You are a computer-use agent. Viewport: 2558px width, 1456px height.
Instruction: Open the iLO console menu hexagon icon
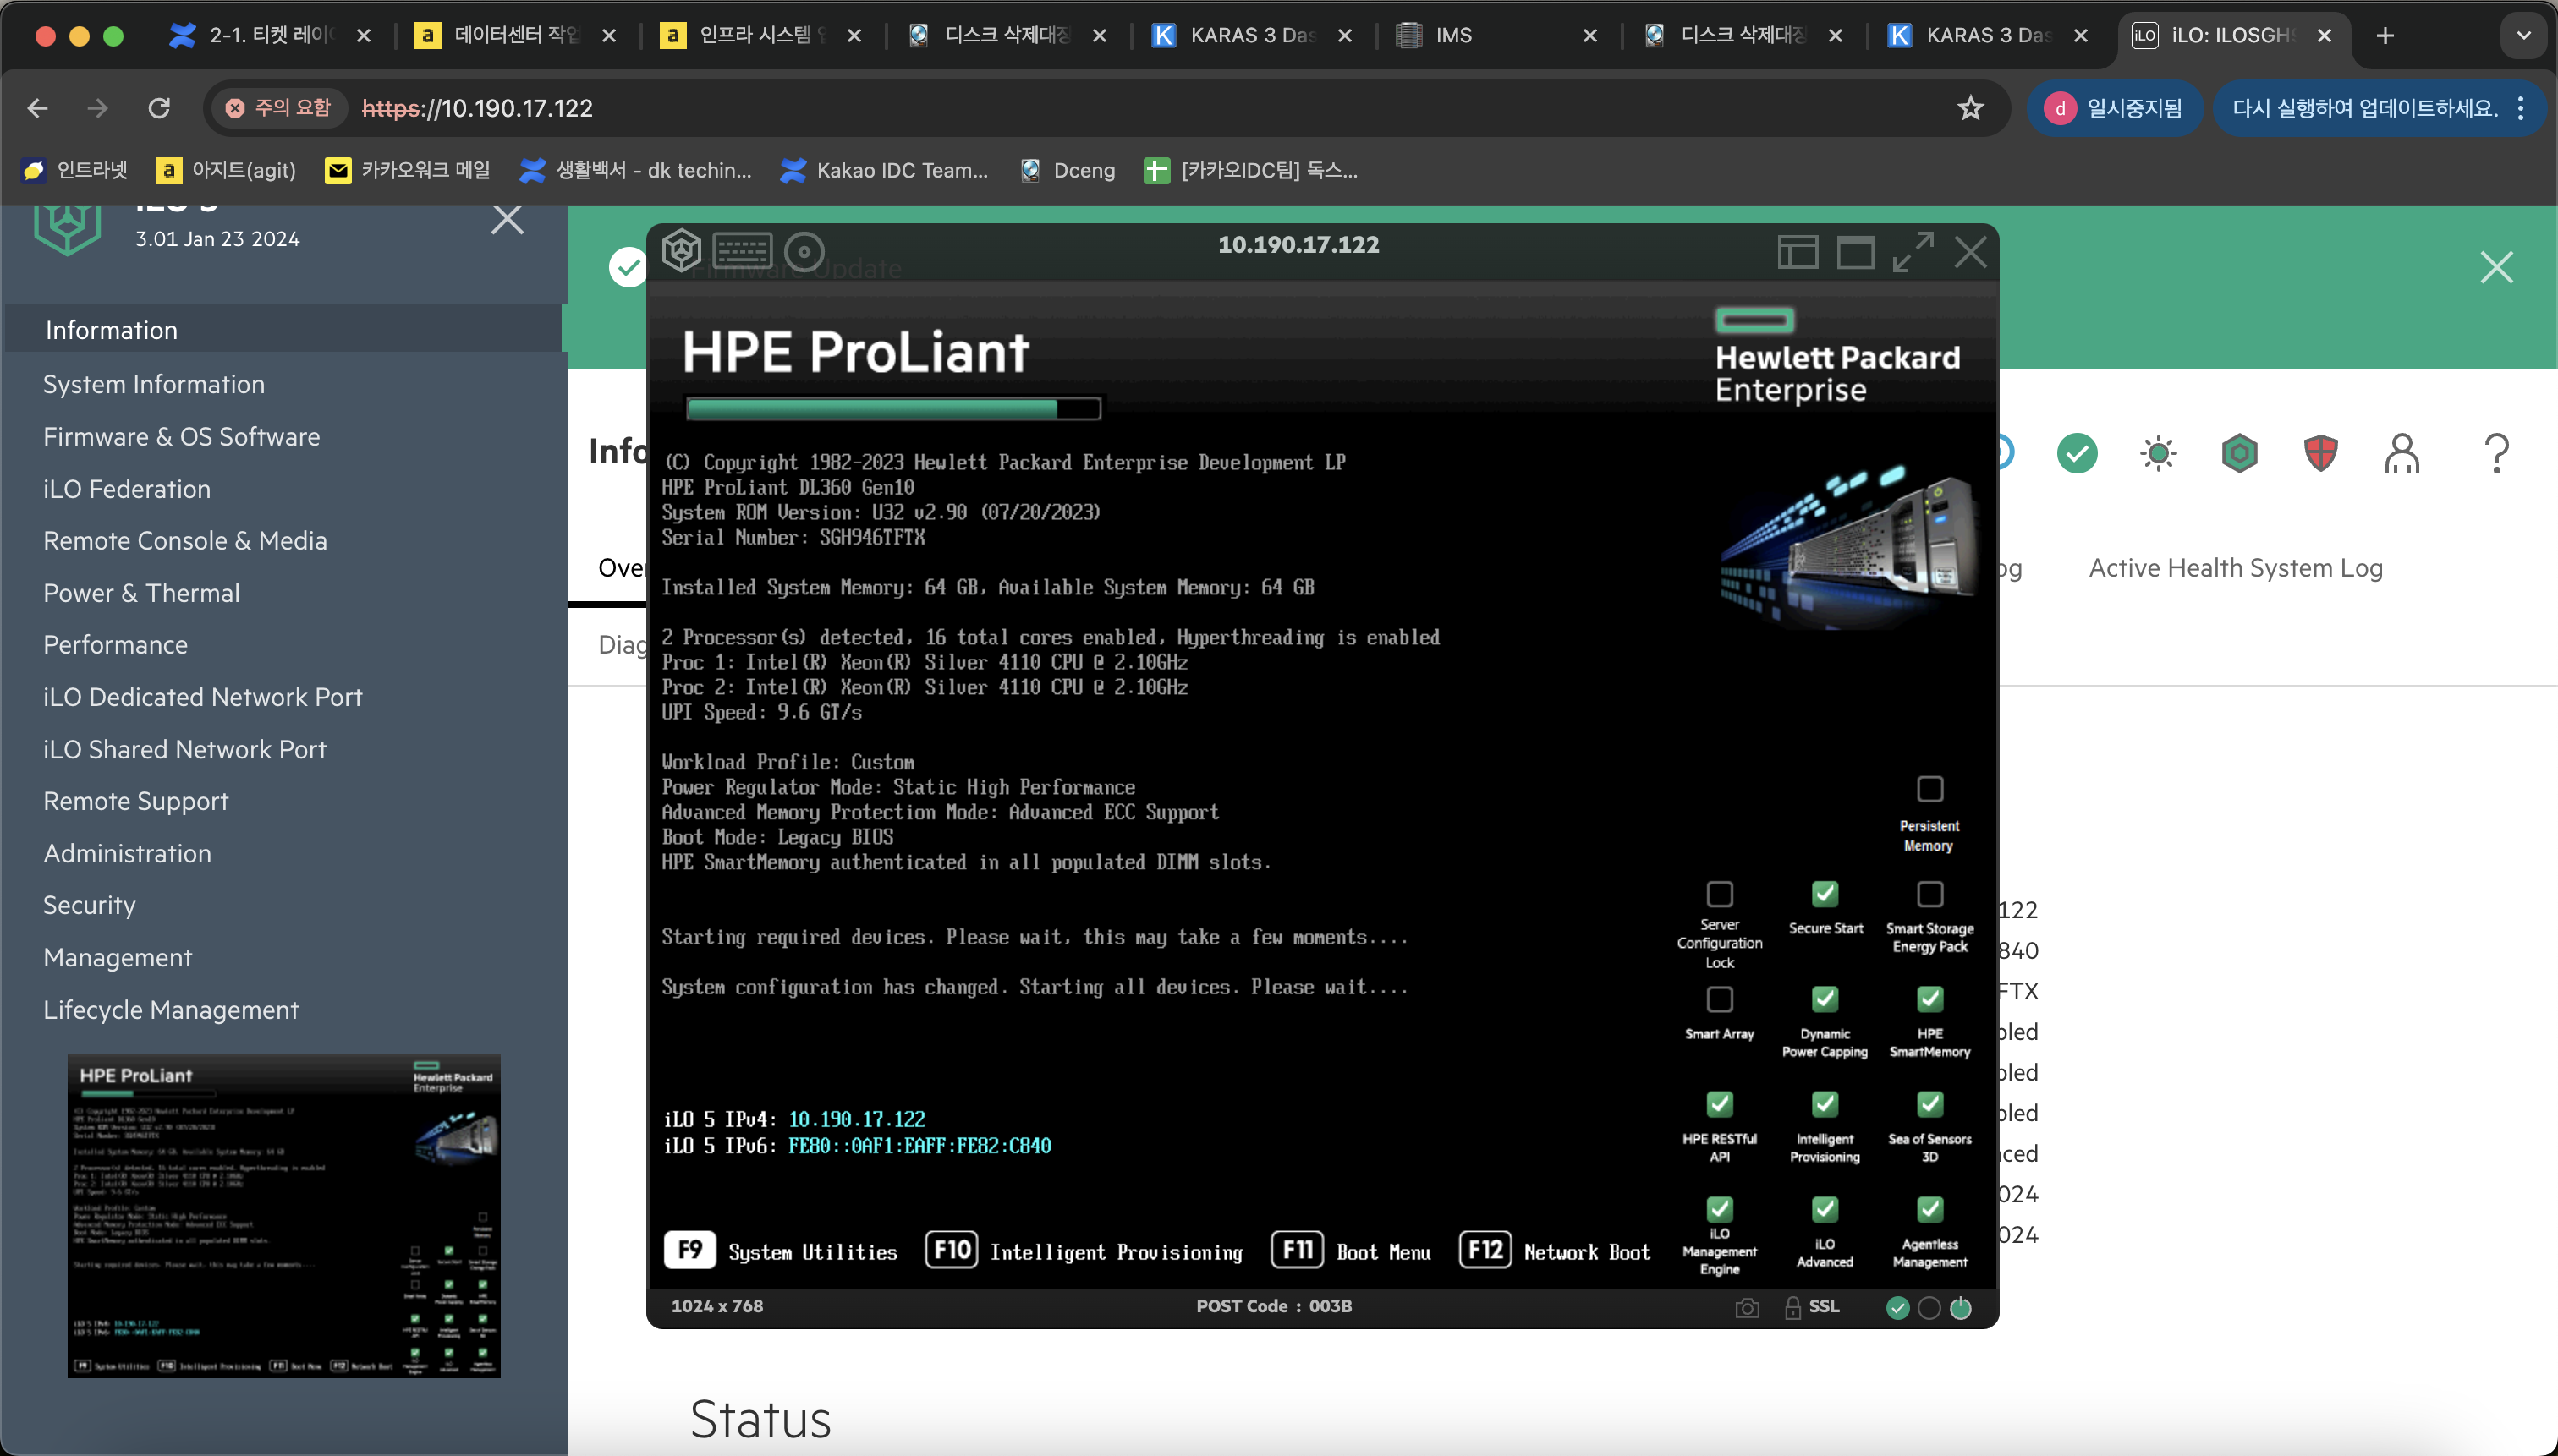681,250
